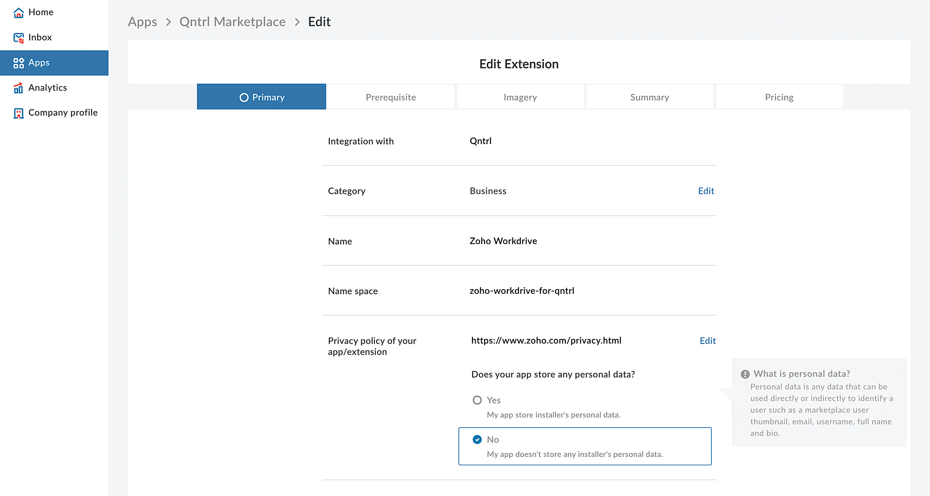Go to the Summary tab
The image size is (930, 496).
click(x=649, y=97)
